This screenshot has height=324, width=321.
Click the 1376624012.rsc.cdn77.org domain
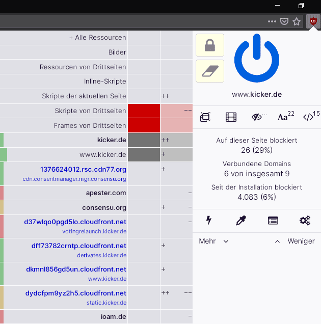tap(83, 170)
